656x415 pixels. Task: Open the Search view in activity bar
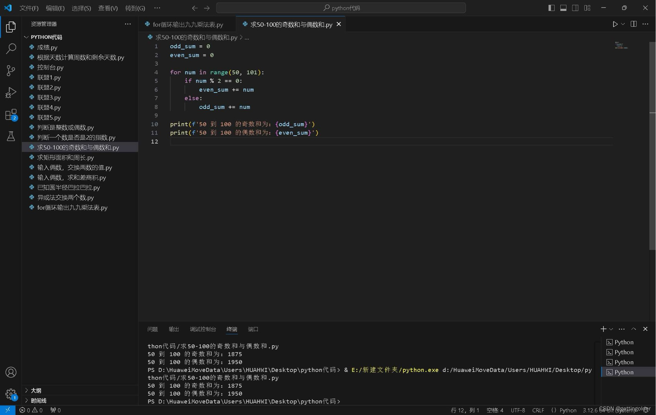(11, 49)
